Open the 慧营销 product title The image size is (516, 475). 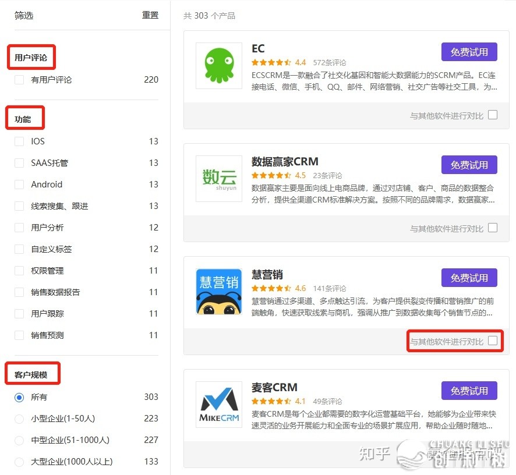tap(267, 274)
